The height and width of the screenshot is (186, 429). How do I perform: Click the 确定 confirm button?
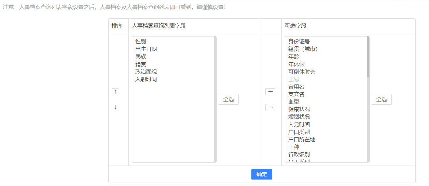tap(262, 174)
